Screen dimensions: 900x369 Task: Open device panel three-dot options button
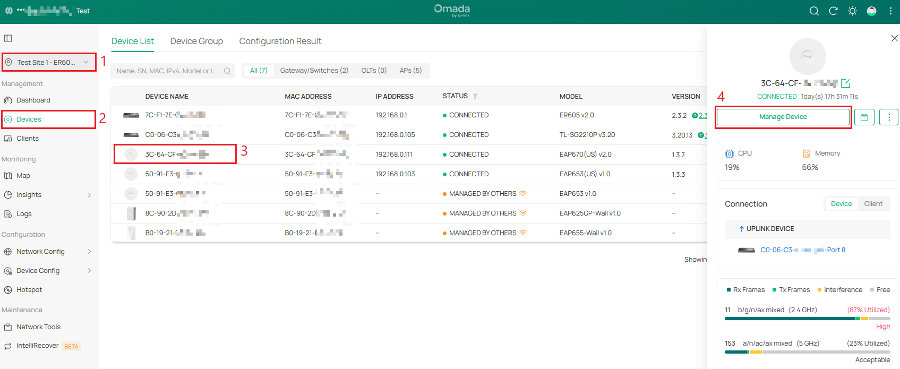pyautogui.click(x=889, y=117)
